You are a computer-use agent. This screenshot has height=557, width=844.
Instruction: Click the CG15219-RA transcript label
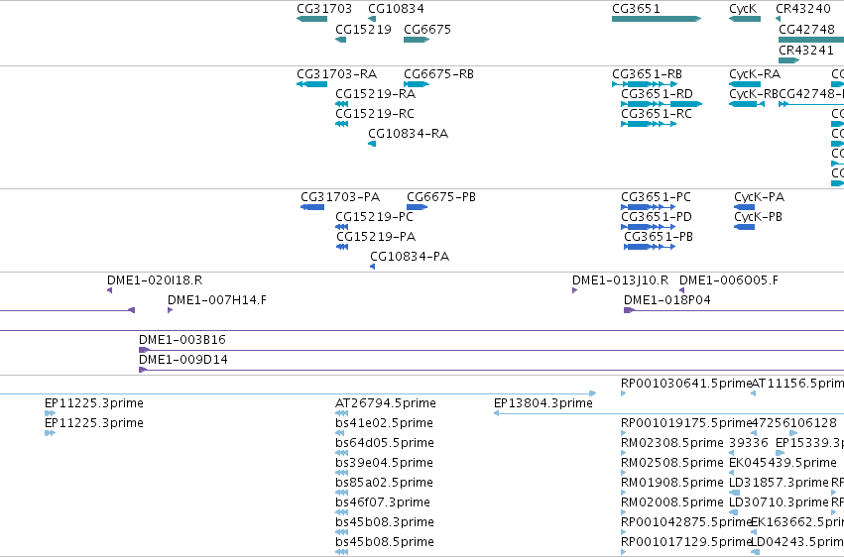(x=376, y=94)
